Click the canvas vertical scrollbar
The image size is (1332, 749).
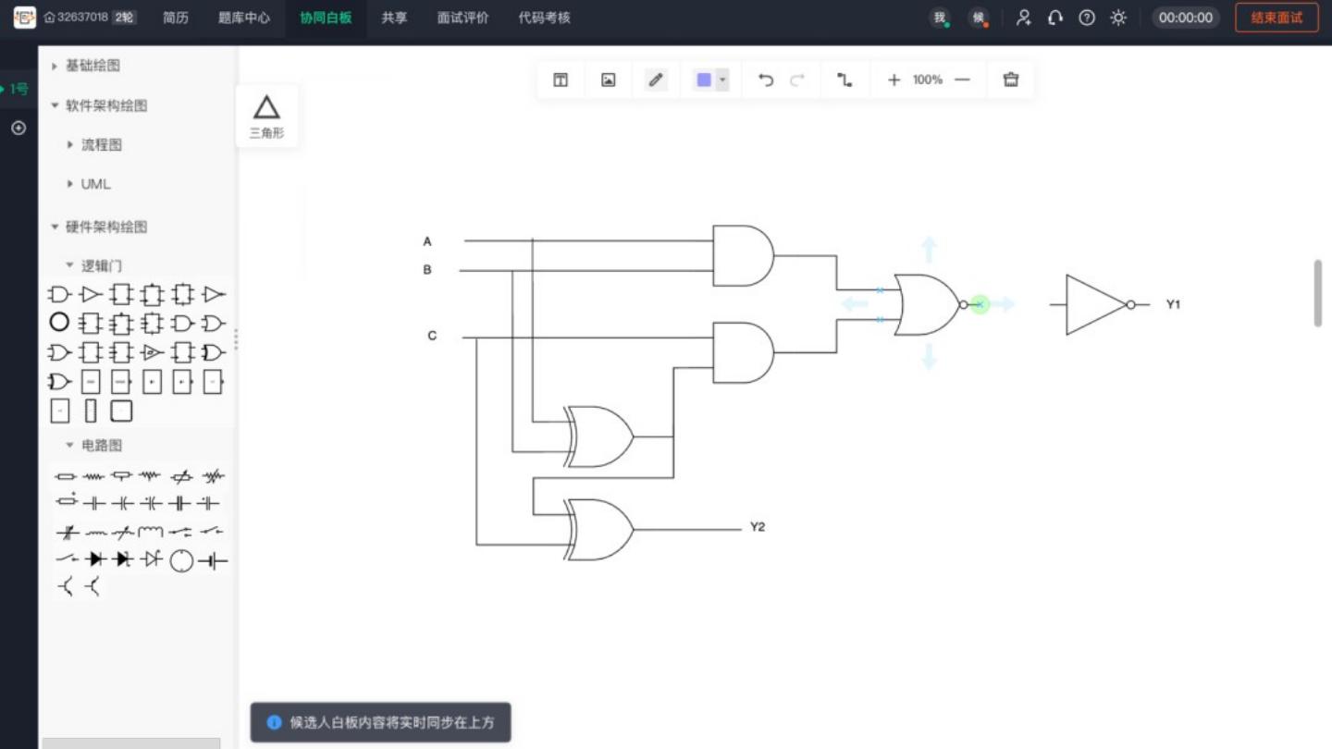pos(1318,293)
